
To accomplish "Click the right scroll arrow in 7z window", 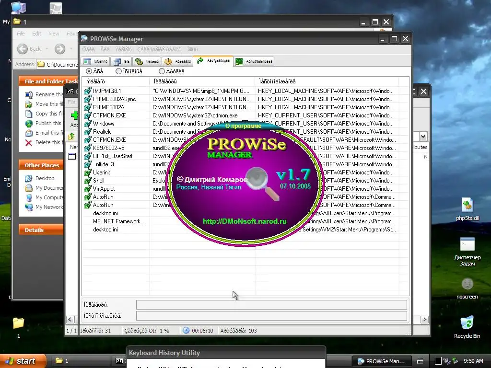I will [x=424, y=320].
